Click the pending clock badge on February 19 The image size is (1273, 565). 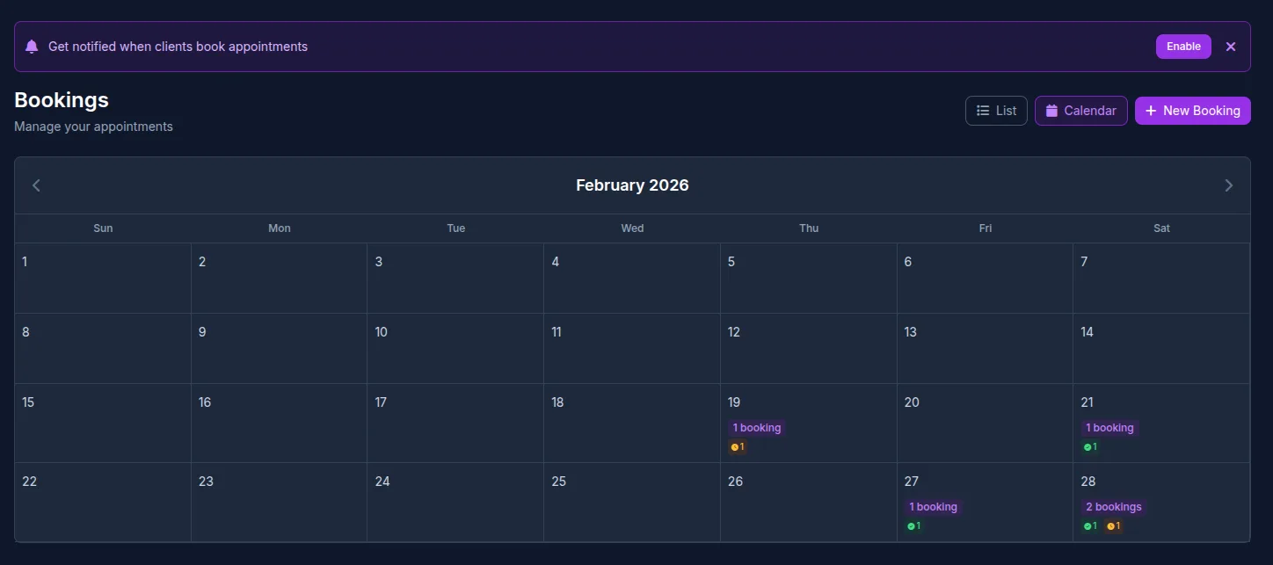[x=737, y=446]
